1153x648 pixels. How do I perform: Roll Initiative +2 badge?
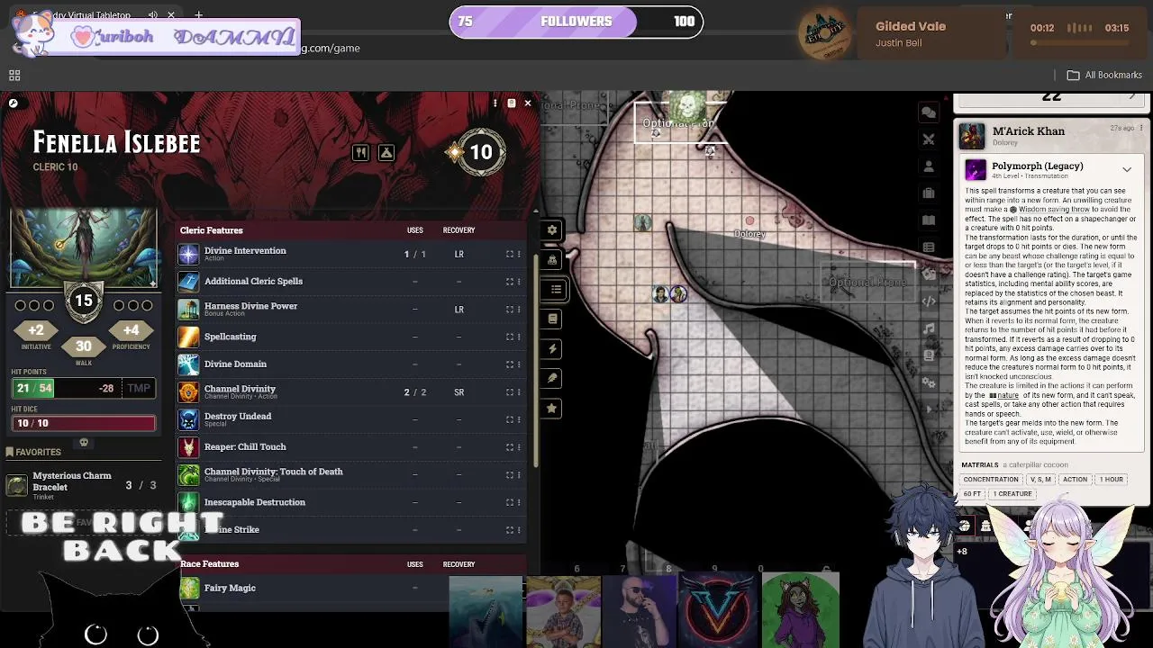click(36, 330)
